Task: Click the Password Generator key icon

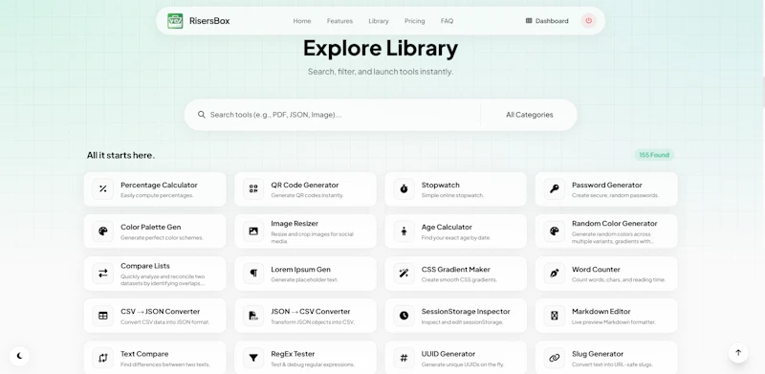Action: click(555, 189)
